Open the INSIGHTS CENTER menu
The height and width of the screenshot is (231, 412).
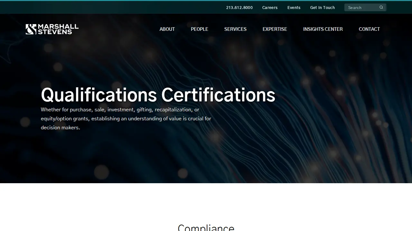coord(323,29)
